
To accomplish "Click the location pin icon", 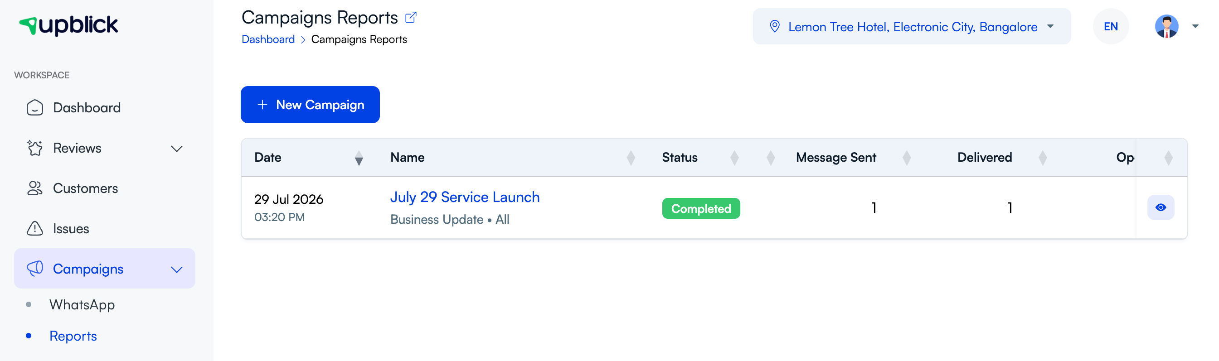I will click(775, 26).
